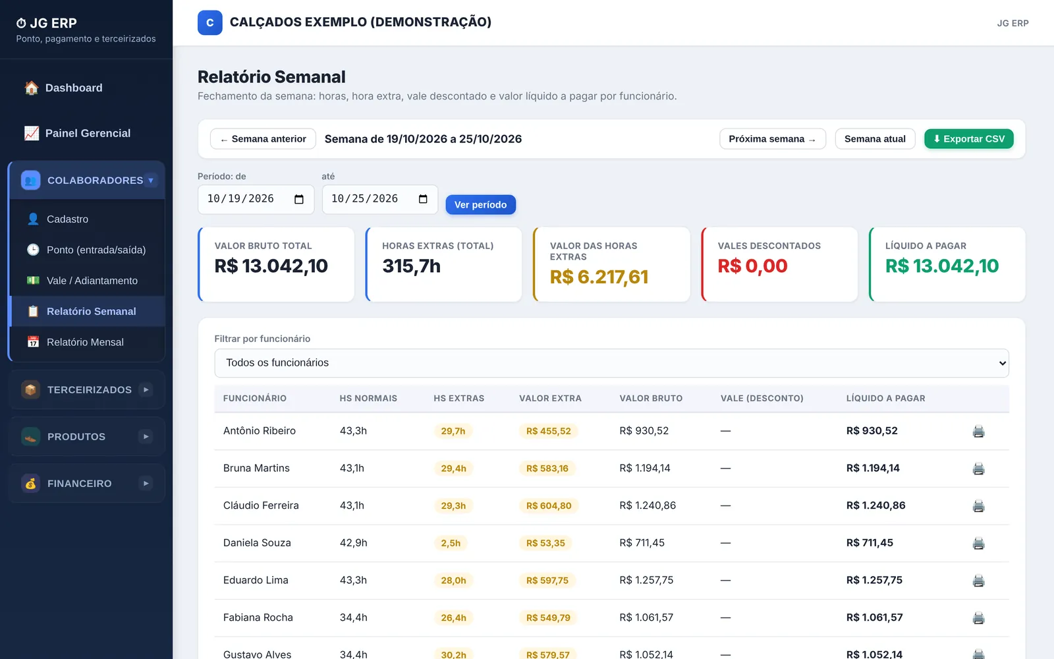Expand the PRODUTOS section

coord(87,436)
